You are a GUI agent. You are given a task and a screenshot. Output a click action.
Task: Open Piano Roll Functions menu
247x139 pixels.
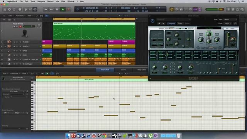15,74
